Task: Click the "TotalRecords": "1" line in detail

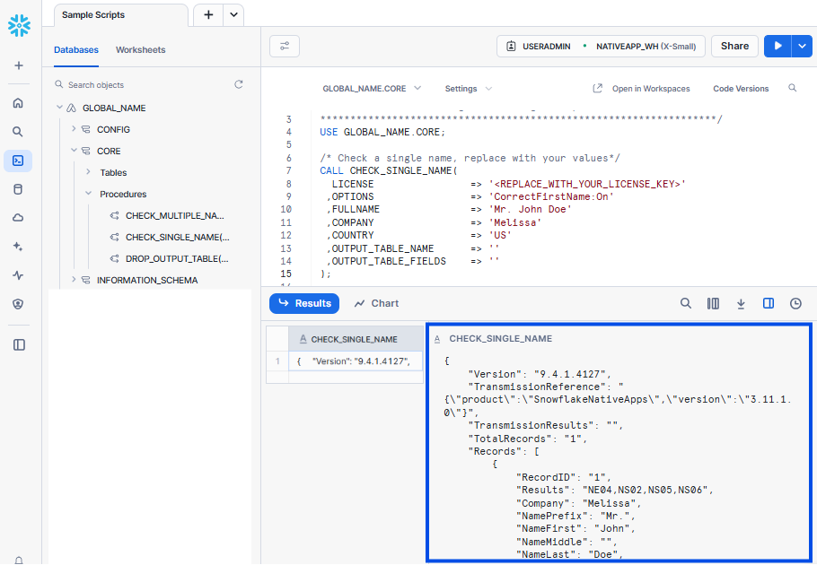Action: 528,439
